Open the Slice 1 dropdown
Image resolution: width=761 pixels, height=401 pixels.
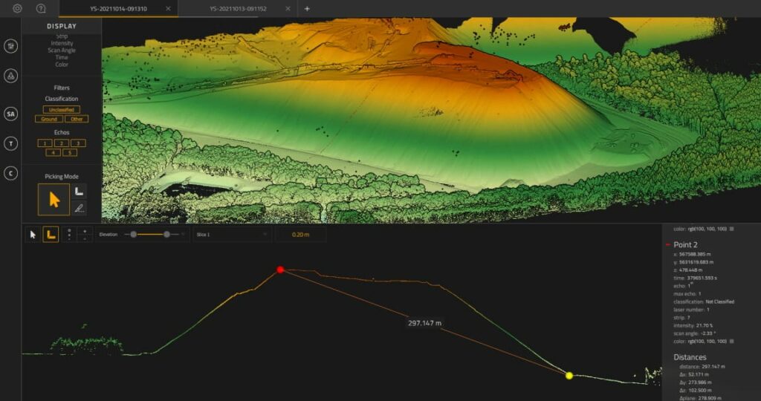pyautogui.click(x=233, y=234)
